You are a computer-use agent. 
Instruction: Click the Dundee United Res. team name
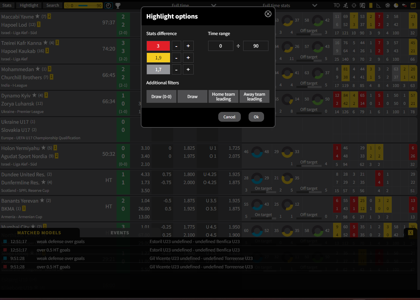pos(23,174)
